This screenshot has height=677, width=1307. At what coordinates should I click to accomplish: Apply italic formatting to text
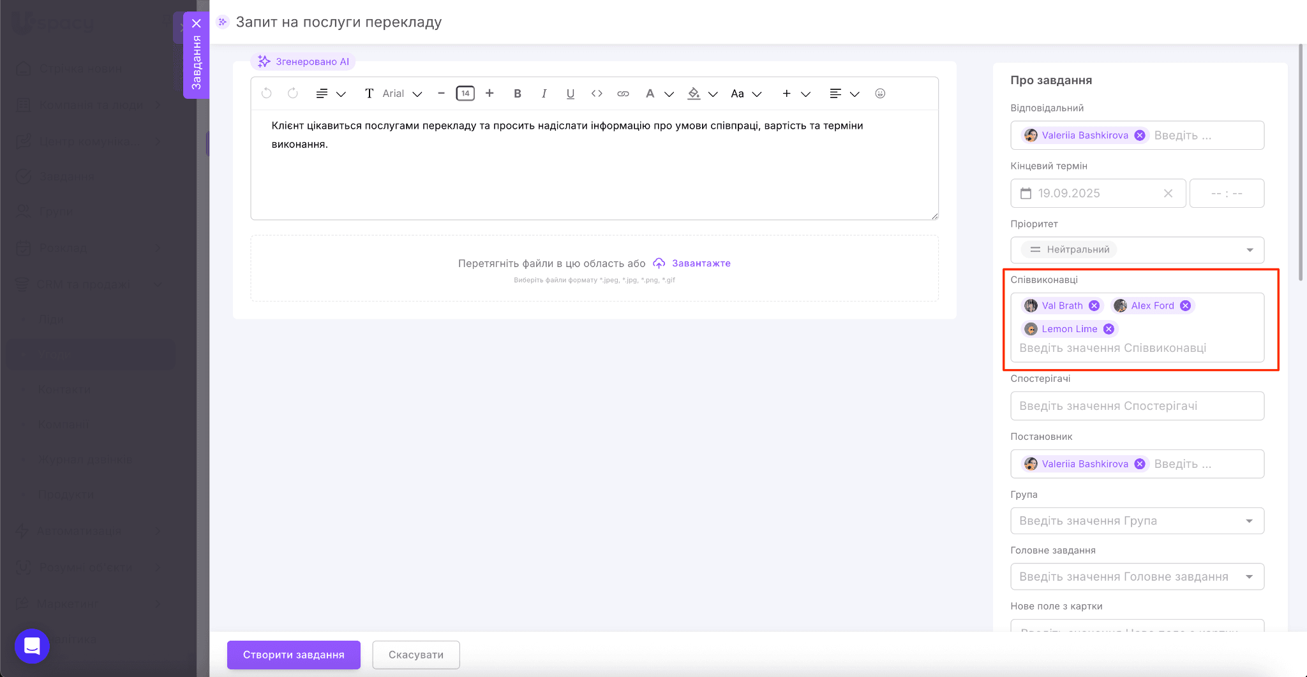(544, 94)
